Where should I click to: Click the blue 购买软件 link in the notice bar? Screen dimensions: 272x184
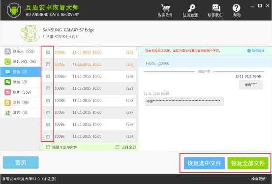pyautogui.click(x=256, y=51)
